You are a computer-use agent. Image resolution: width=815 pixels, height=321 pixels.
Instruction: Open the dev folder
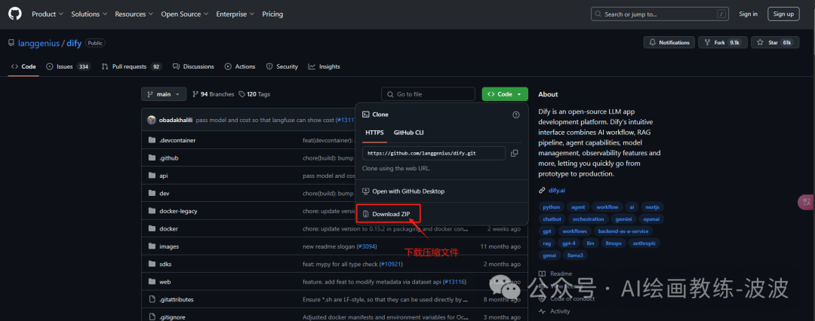[165, 193]
